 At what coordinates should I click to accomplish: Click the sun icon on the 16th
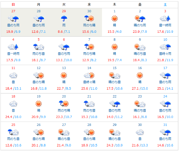pos(140,75)
